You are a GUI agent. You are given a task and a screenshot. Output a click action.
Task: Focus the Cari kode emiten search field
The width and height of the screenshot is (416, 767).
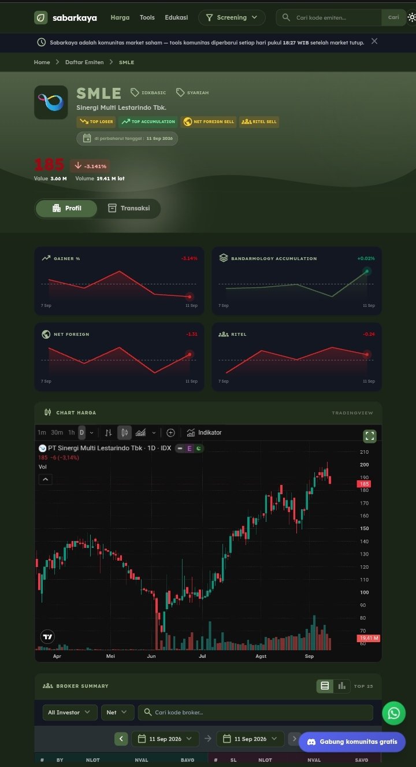[329, 17]
